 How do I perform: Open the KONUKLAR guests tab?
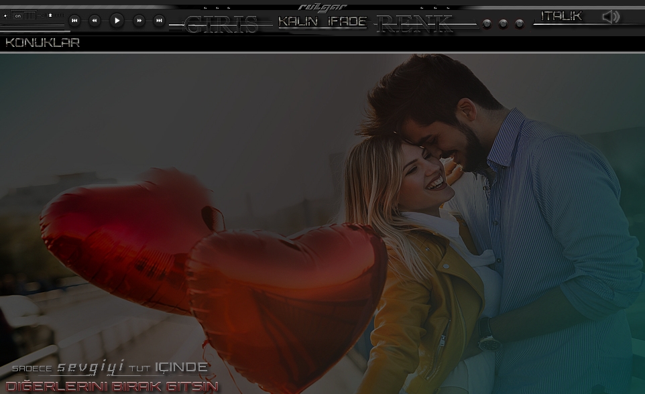(x=42, y=43)
